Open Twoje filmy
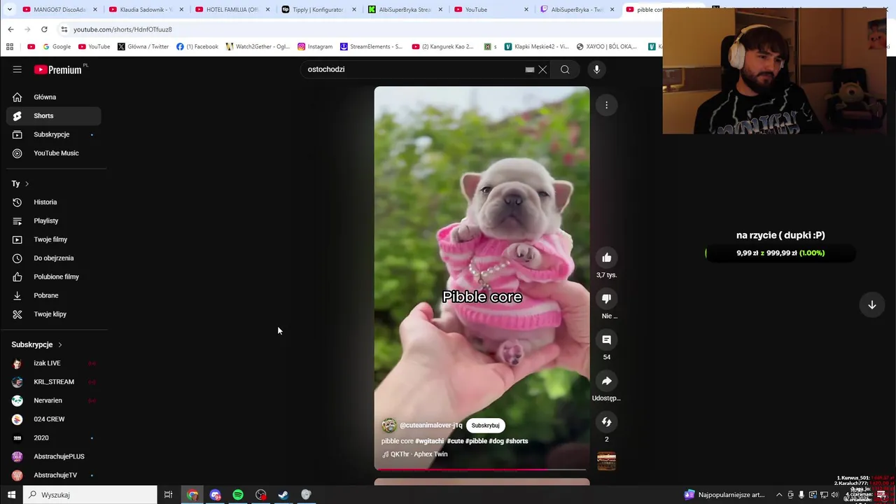The width and height of the screenshot is (896, 504). point(53,239)
